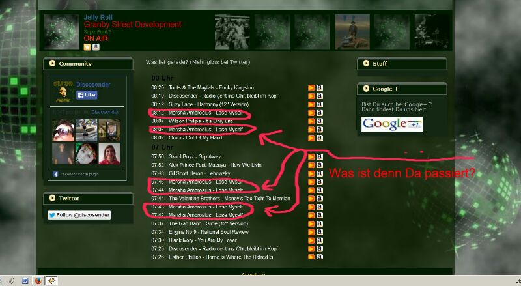Screen dimensions: 521x286
Task: Open the band group photo thumbnail in header
Action: (x=232, y=31)
